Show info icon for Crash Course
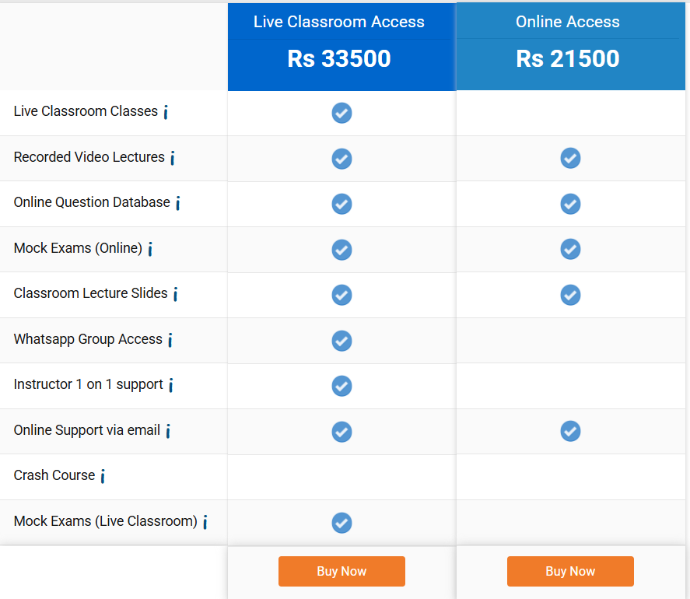This screenshot has height=599, width=690. coord(102,476)
